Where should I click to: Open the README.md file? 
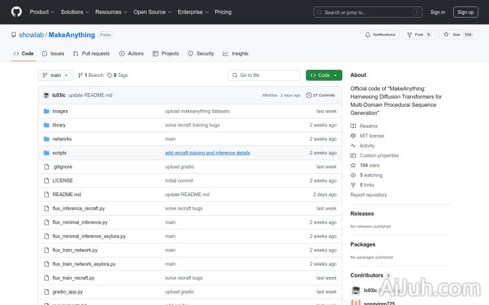click(x=67, y=194)
